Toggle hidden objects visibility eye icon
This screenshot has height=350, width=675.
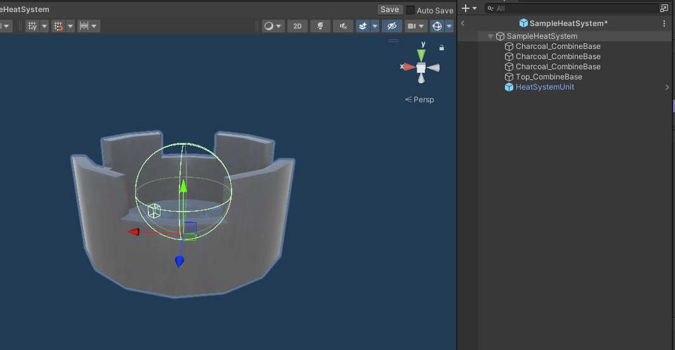(392, 26)
